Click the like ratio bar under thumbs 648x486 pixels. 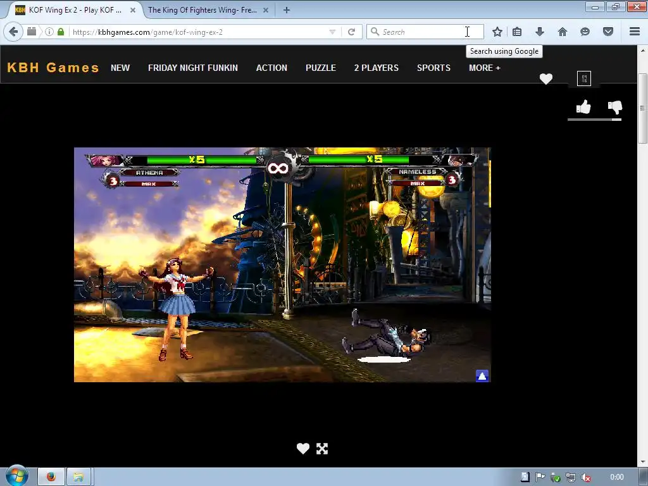click(x=594, y=120)
